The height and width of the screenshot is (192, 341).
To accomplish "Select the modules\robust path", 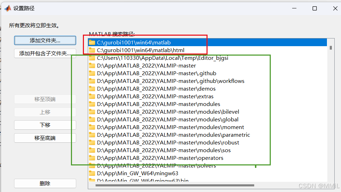I will 168,142.
